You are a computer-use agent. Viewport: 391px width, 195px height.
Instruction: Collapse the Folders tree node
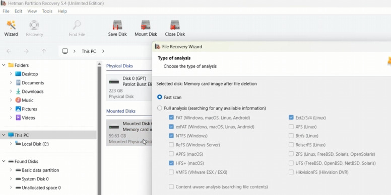pyautogui.click(x=4, y=65)
